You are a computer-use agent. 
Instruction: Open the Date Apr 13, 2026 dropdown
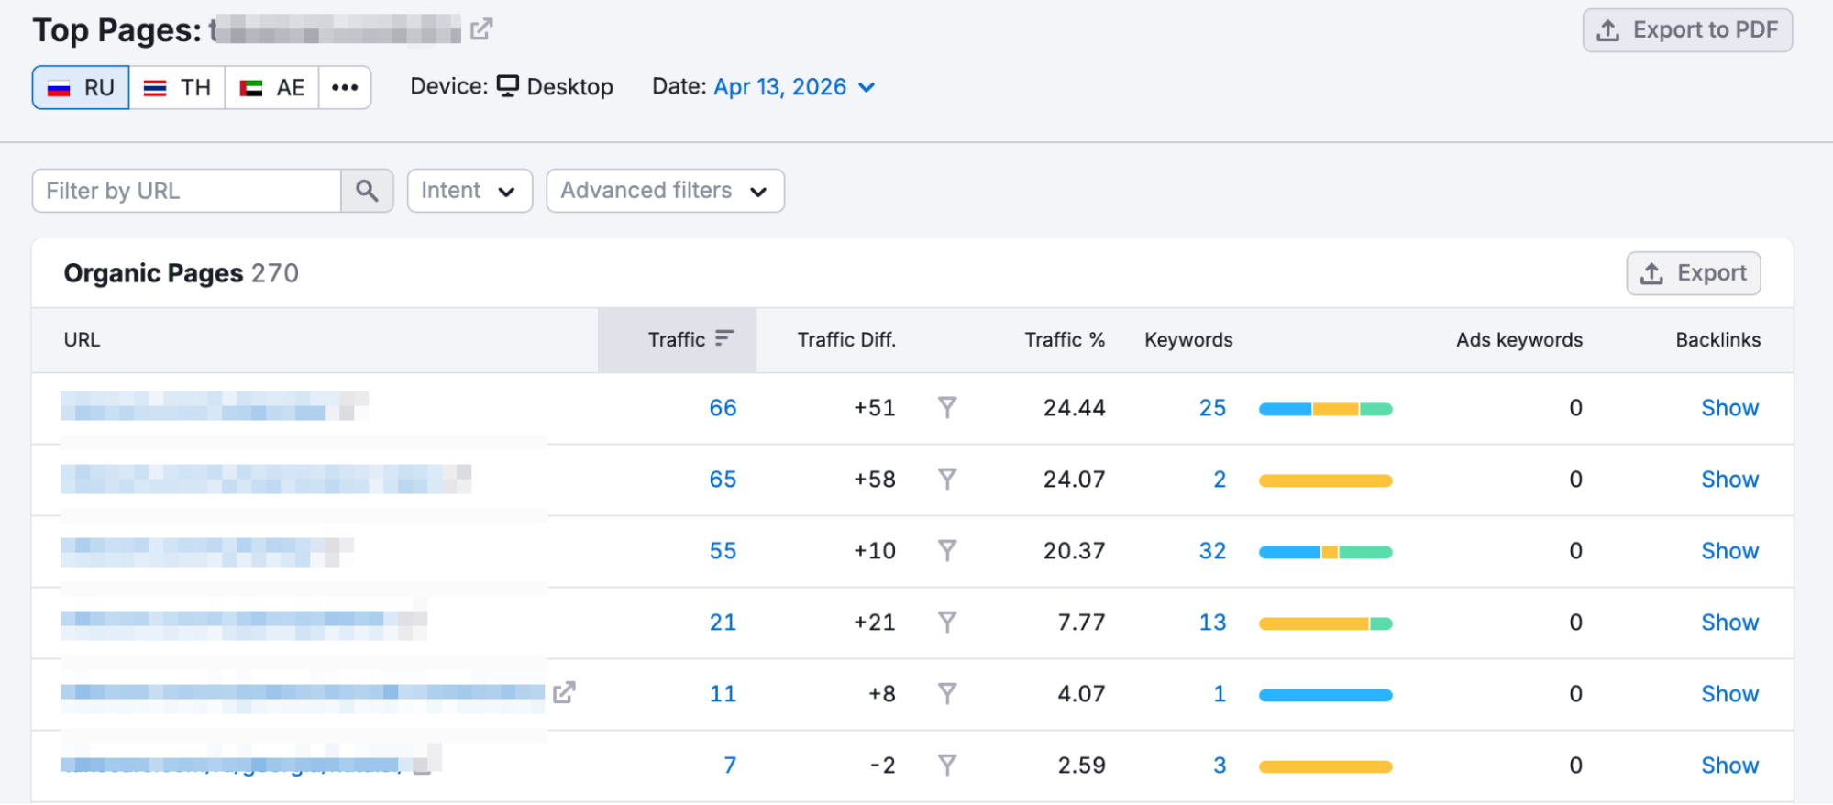(x=794, y=87)
